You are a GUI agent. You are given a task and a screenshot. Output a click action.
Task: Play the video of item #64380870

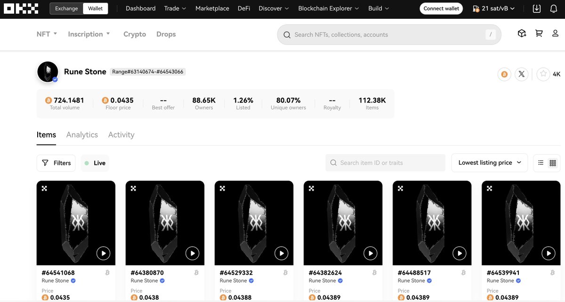(x=192, y=254)
